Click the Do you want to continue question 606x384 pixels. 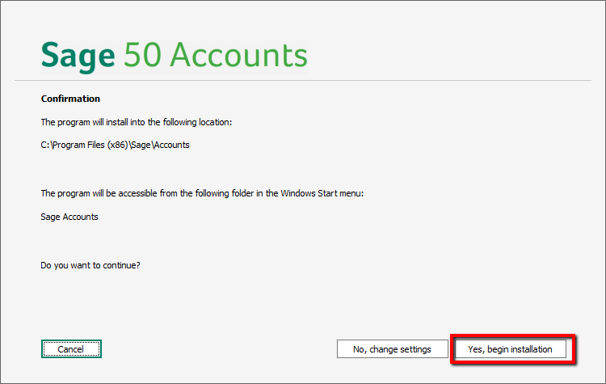[x=90, y=265]
